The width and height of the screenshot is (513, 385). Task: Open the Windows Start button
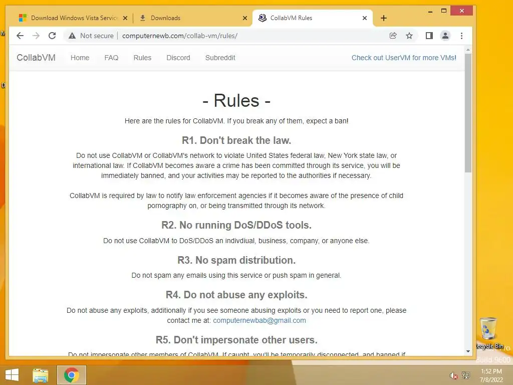coord(12,375)
